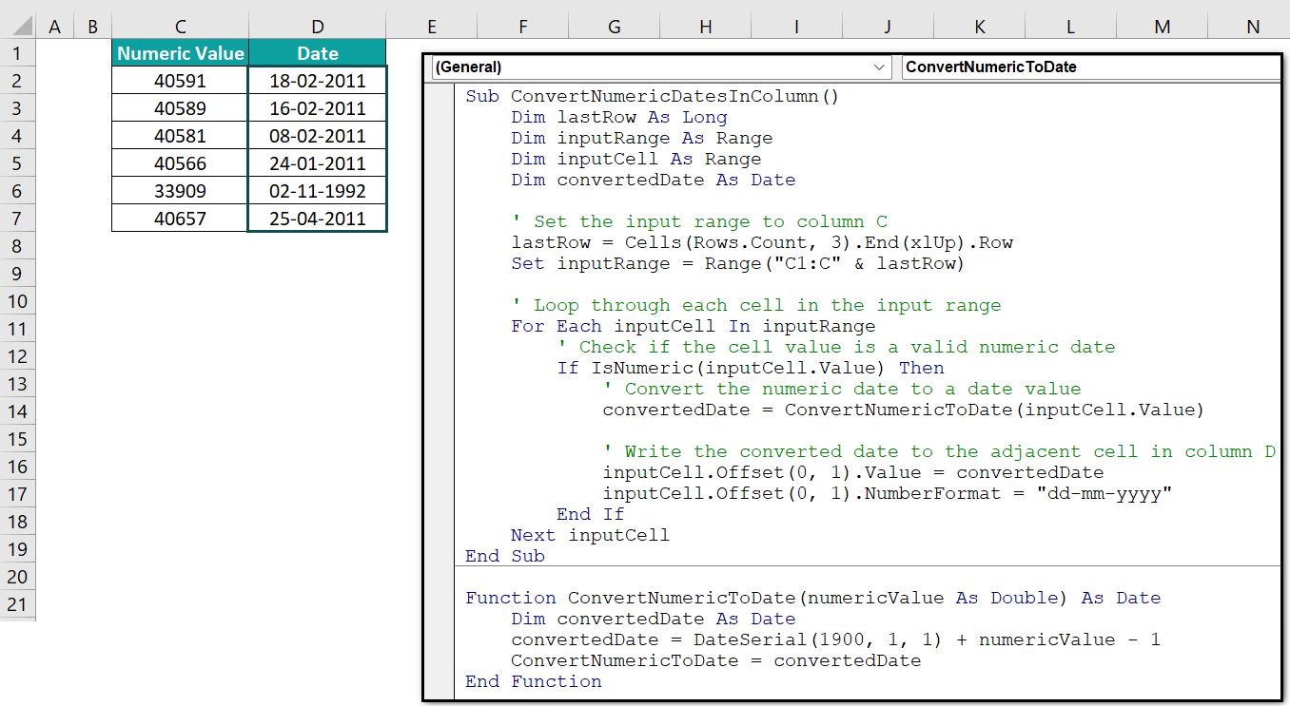Viewport: 1290px width, 706px height.
Task: Select cell with date 18-02-2011
Action: coord(318,81)
